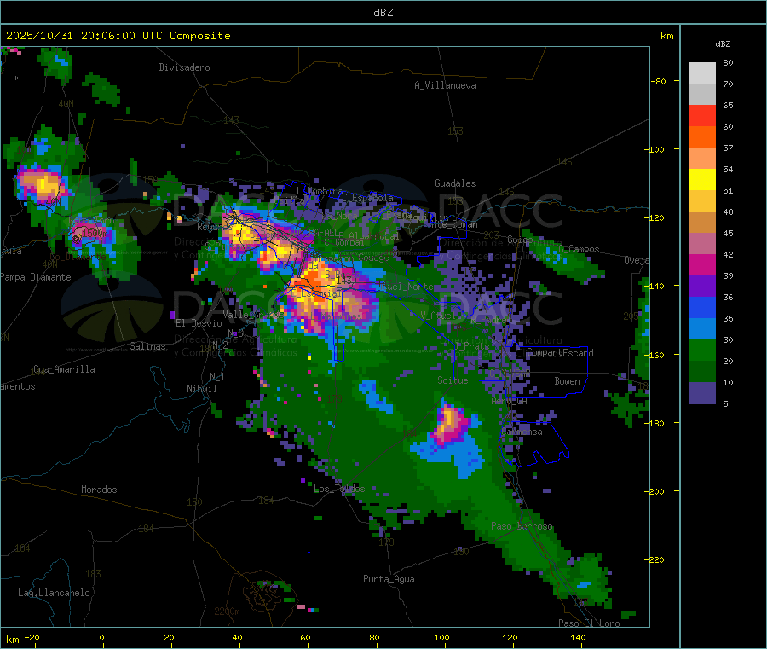Click the 'km' label at bottom-left corner
Image resolution: width=767 pixels, height=649 pixels.
tap(12, 640)
